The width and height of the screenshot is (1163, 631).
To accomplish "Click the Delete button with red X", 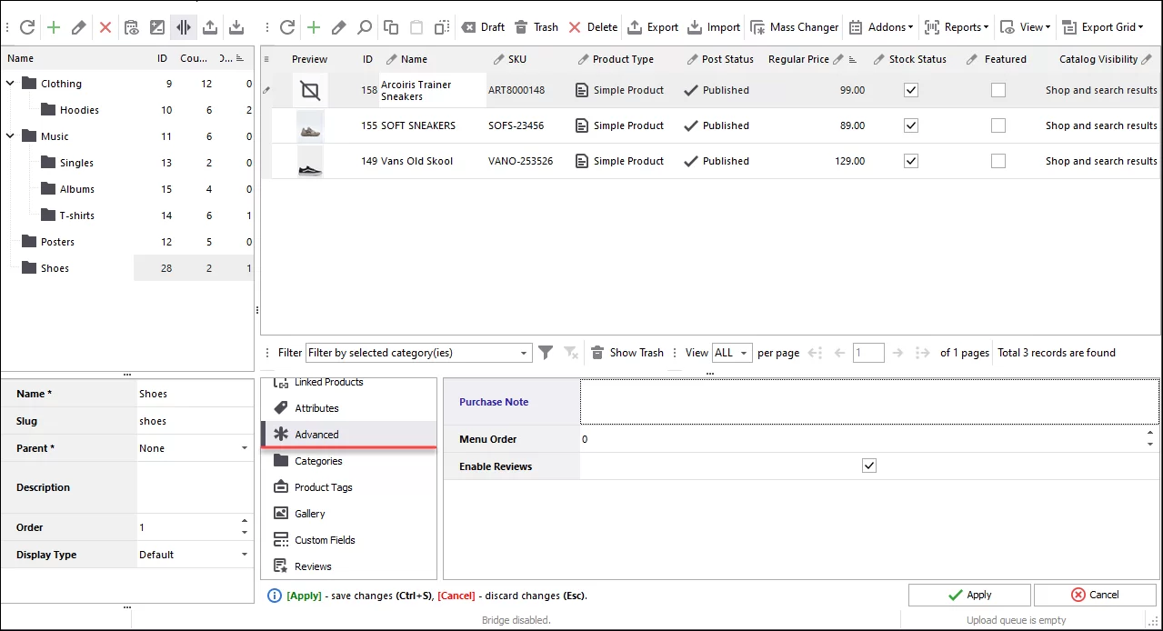I will pos(592,26).
